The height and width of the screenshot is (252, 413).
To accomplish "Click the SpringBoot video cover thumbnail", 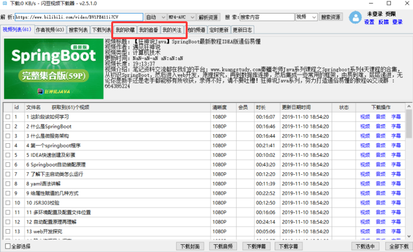I will [x=53, y=68].
